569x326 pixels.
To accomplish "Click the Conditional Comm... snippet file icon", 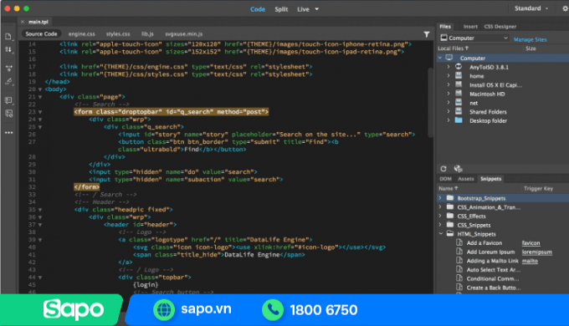I will pyautogui.click(x=459, y=278).
